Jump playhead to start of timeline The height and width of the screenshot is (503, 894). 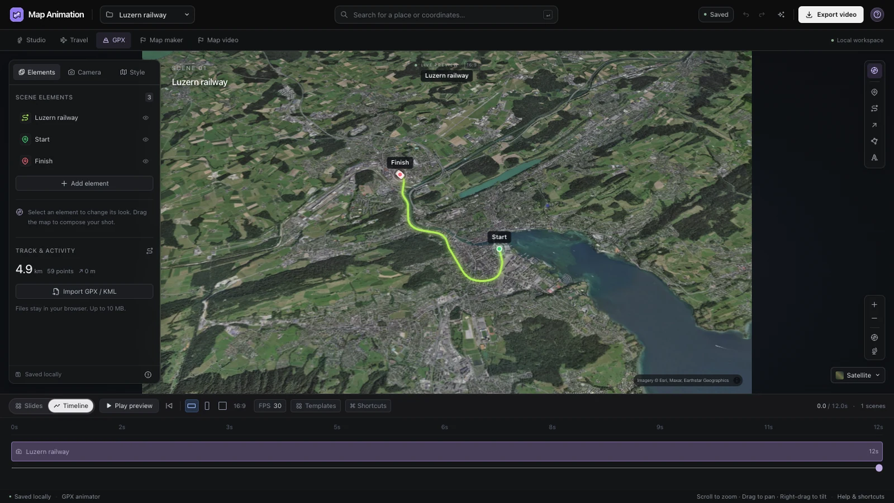(169, 406)
